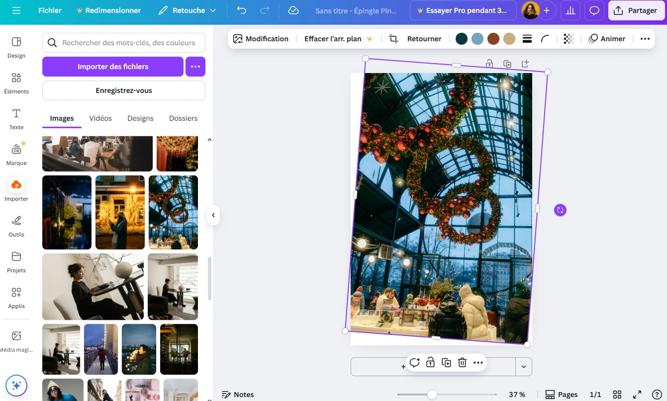Open the Texte sidebar panel
Screen dimensions: 667x401
tap(16, 118)
